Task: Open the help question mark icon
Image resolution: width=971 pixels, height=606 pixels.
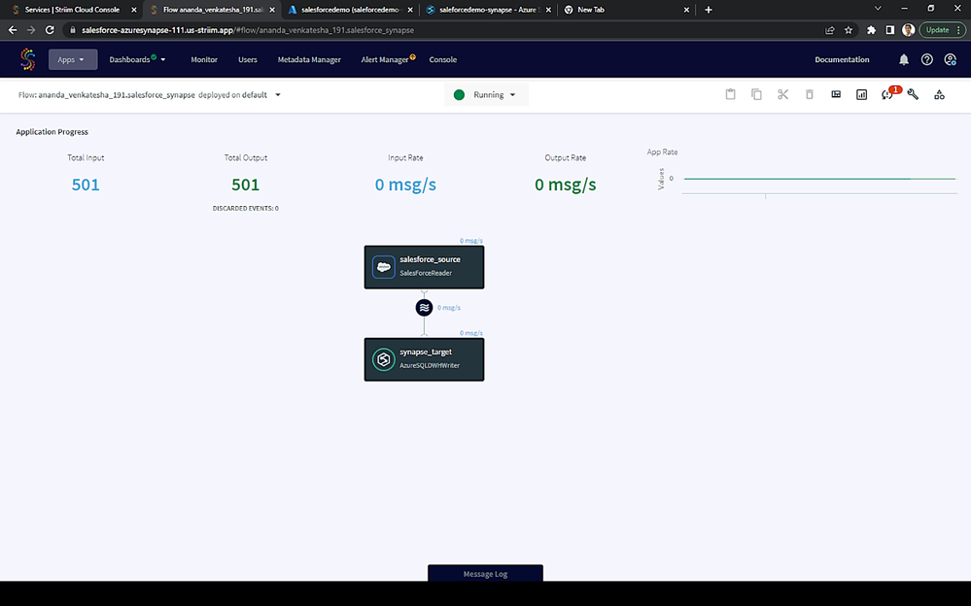Action: [926, 59]
